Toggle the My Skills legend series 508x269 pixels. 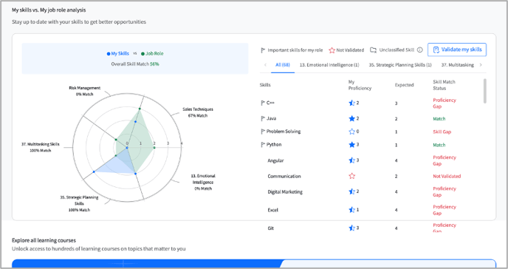[118, 53]
